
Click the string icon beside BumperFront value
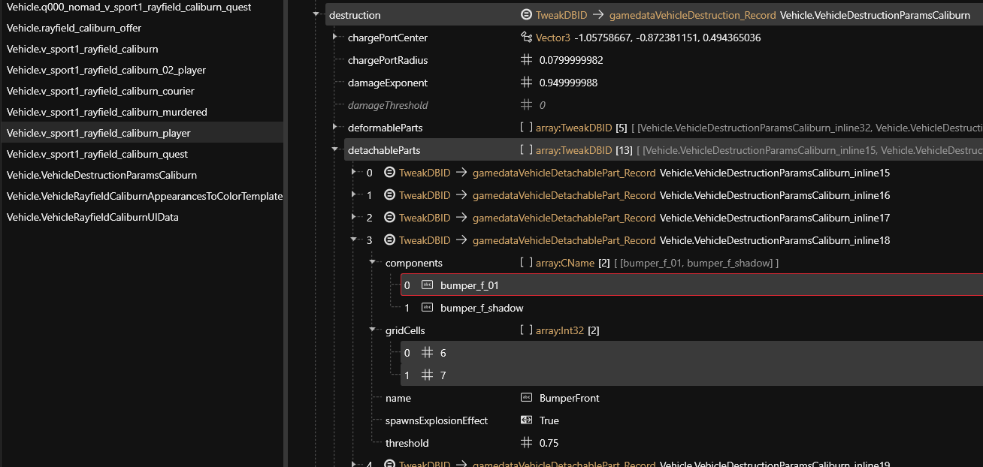pos(526,398)
